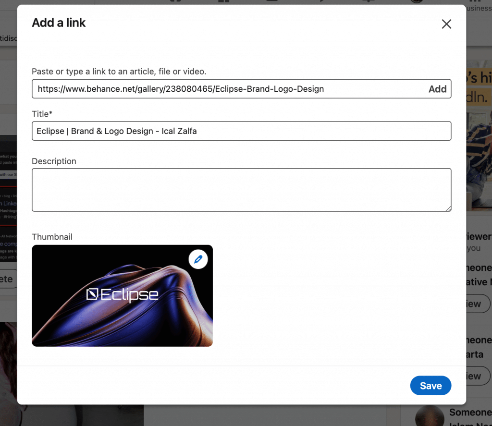
Task: Click the My Network icon in the nav bar
Action: (x=223, y=1)
